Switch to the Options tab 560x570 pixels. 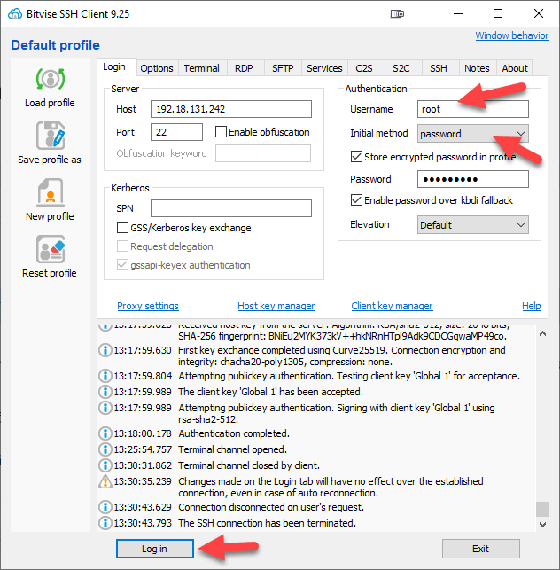click(157, 68)
